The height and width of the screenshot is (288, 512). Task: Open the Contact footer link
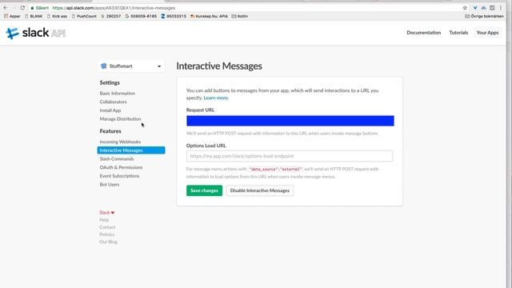pos(107,227)
